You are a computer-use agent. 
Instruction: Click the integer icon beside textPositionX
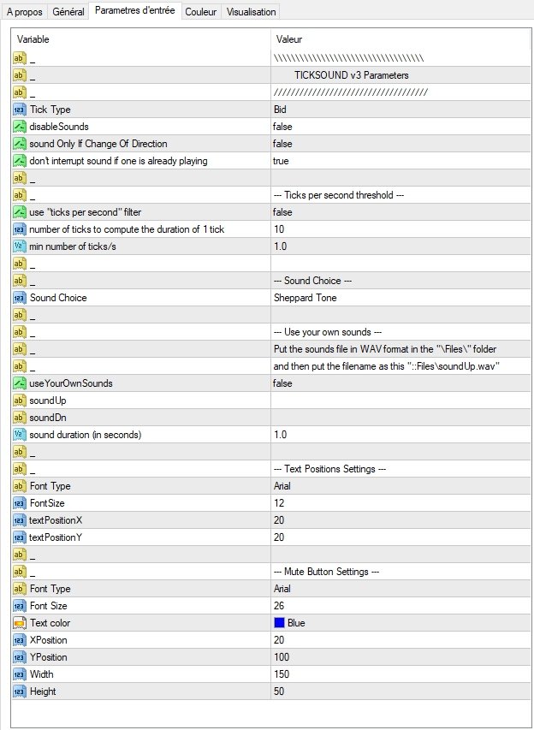[20, 520]
